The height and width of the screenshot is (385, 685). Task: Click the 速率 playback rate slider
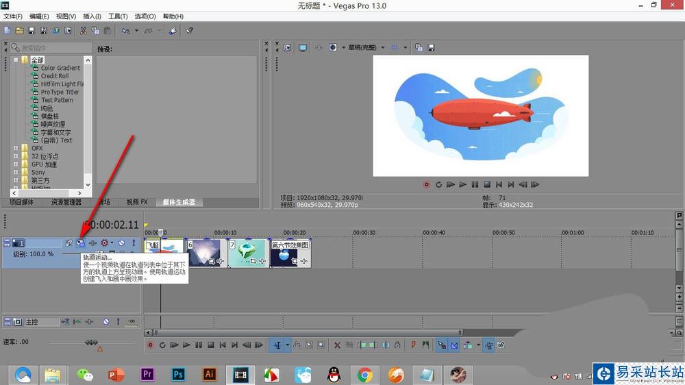point(91,342)
